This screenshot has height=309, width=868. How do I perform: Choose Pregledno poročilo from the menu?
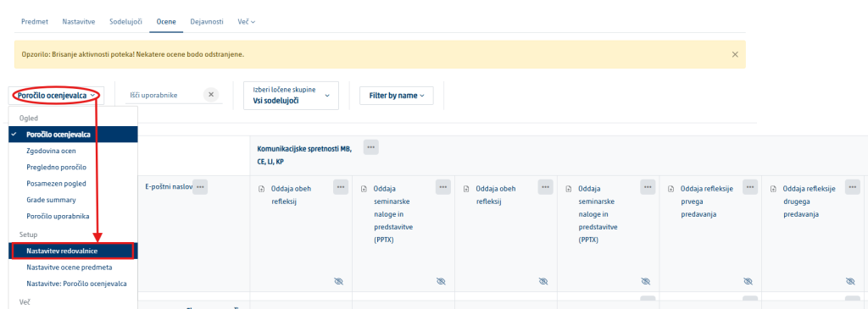coord(73,167)
